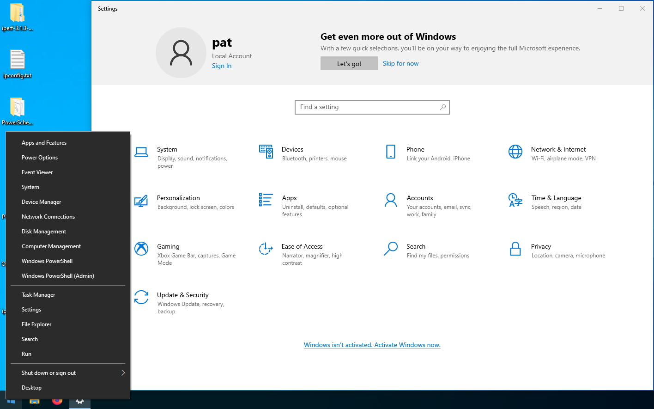Choose Power Options in context menu
Viewport: 654px width, 409px height.
(68, 158)
